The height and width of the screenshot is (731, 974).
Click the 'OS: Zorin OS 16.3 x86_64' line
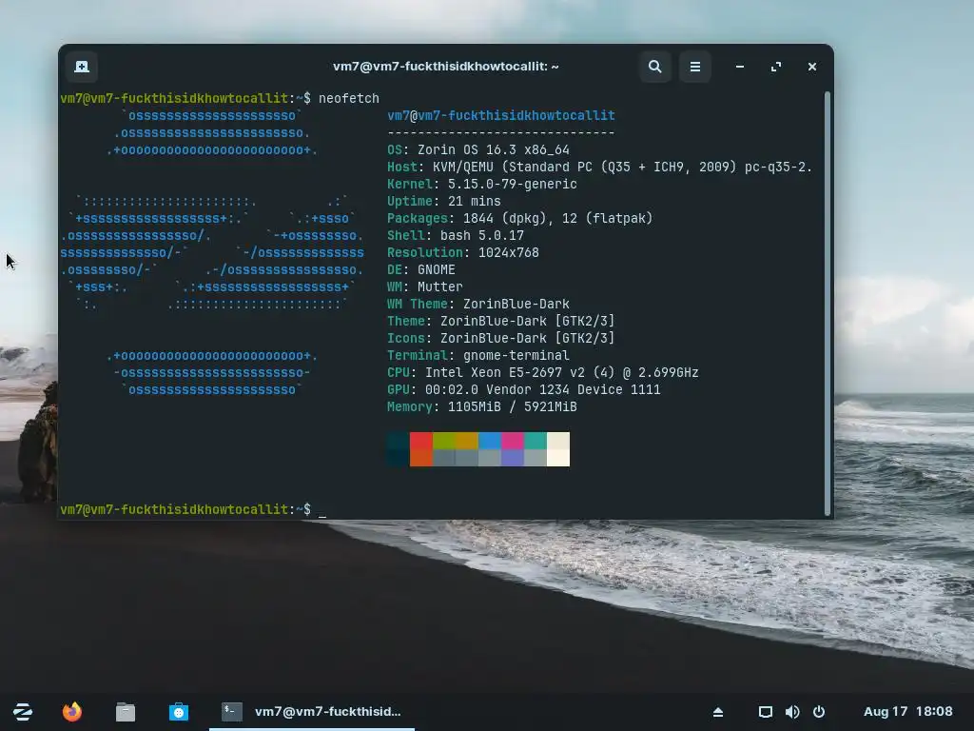[478, 149]
